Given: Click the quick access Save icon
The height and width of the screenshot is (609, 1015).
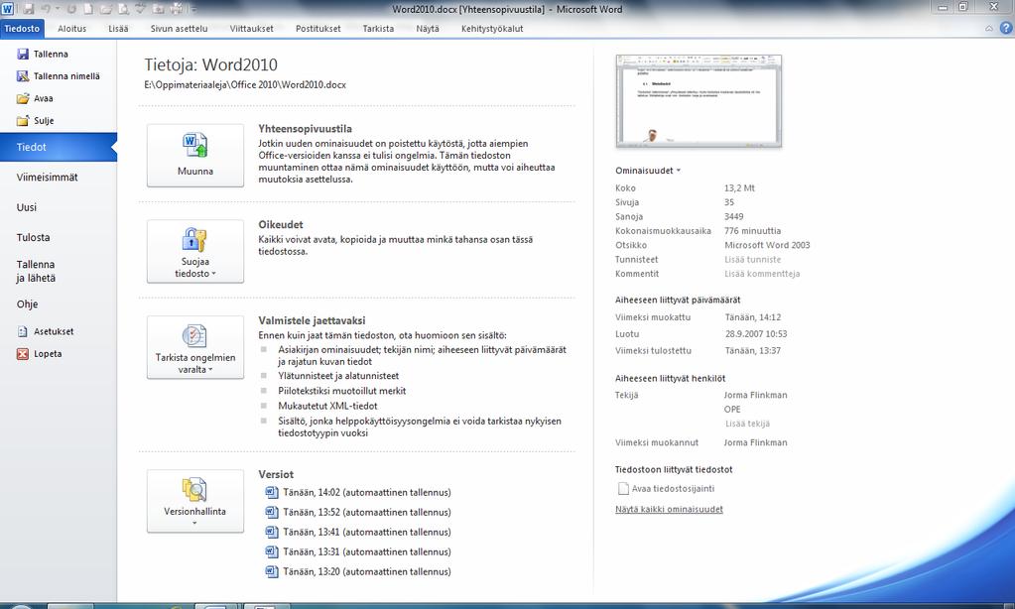Looking at the screenshot, I should (28, 9).
